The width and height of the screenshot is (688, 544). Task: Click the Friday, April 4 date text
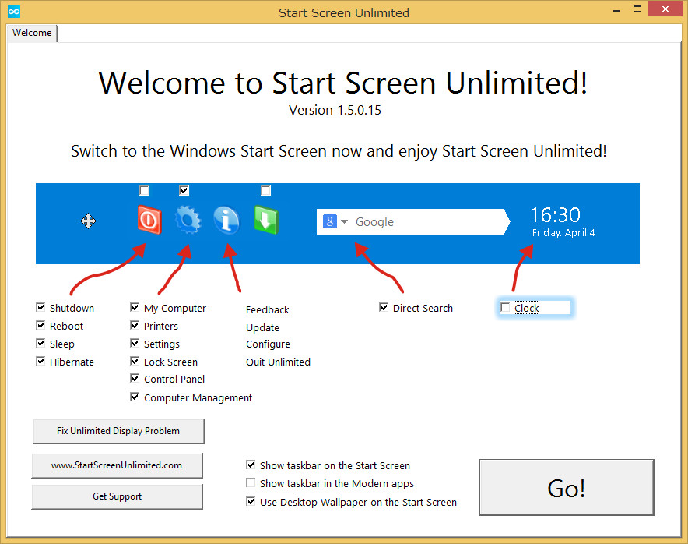pyautogui.click(x=563, y=233)
